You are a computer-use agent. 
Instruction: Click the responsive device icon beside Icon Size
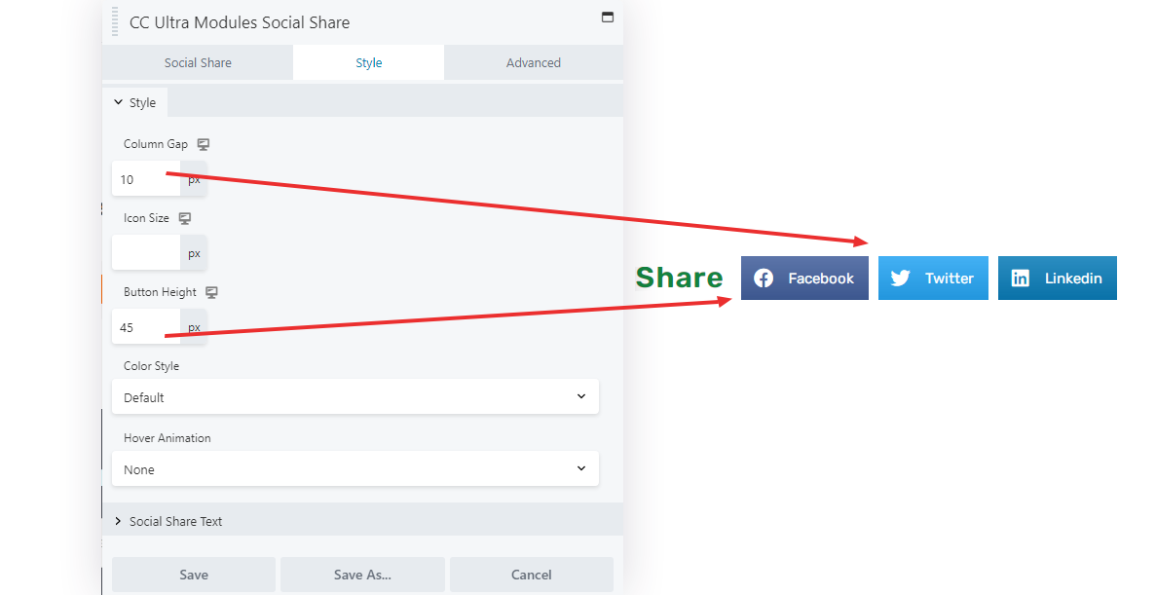coord(185,218)
